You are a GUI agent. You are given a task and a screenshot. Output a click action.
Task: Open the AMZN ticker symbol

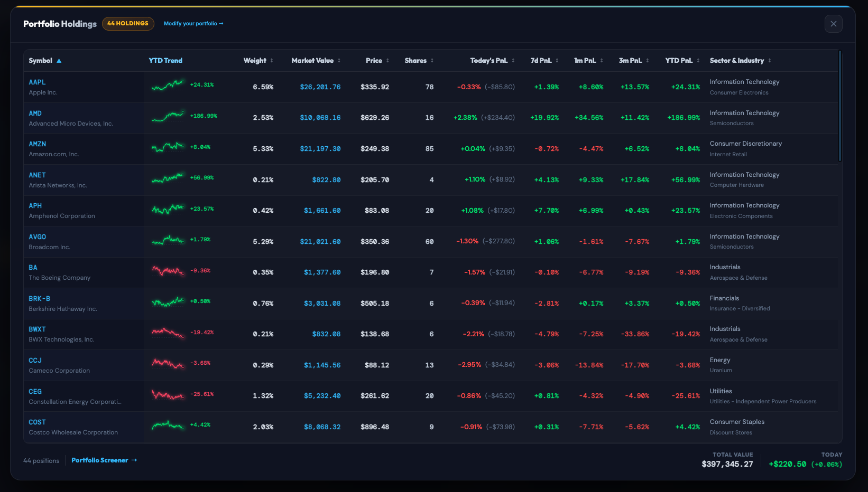38,144
